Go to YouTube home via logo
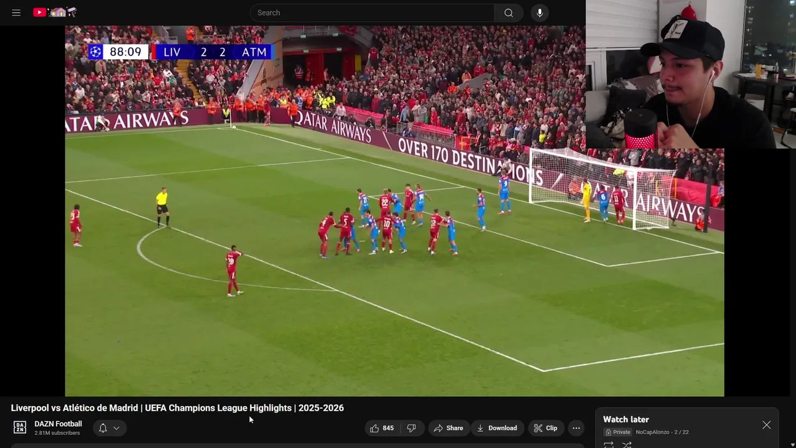 coord(55,12)
